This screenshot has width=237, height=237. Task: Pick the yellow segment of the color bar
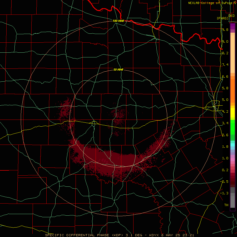233,113
